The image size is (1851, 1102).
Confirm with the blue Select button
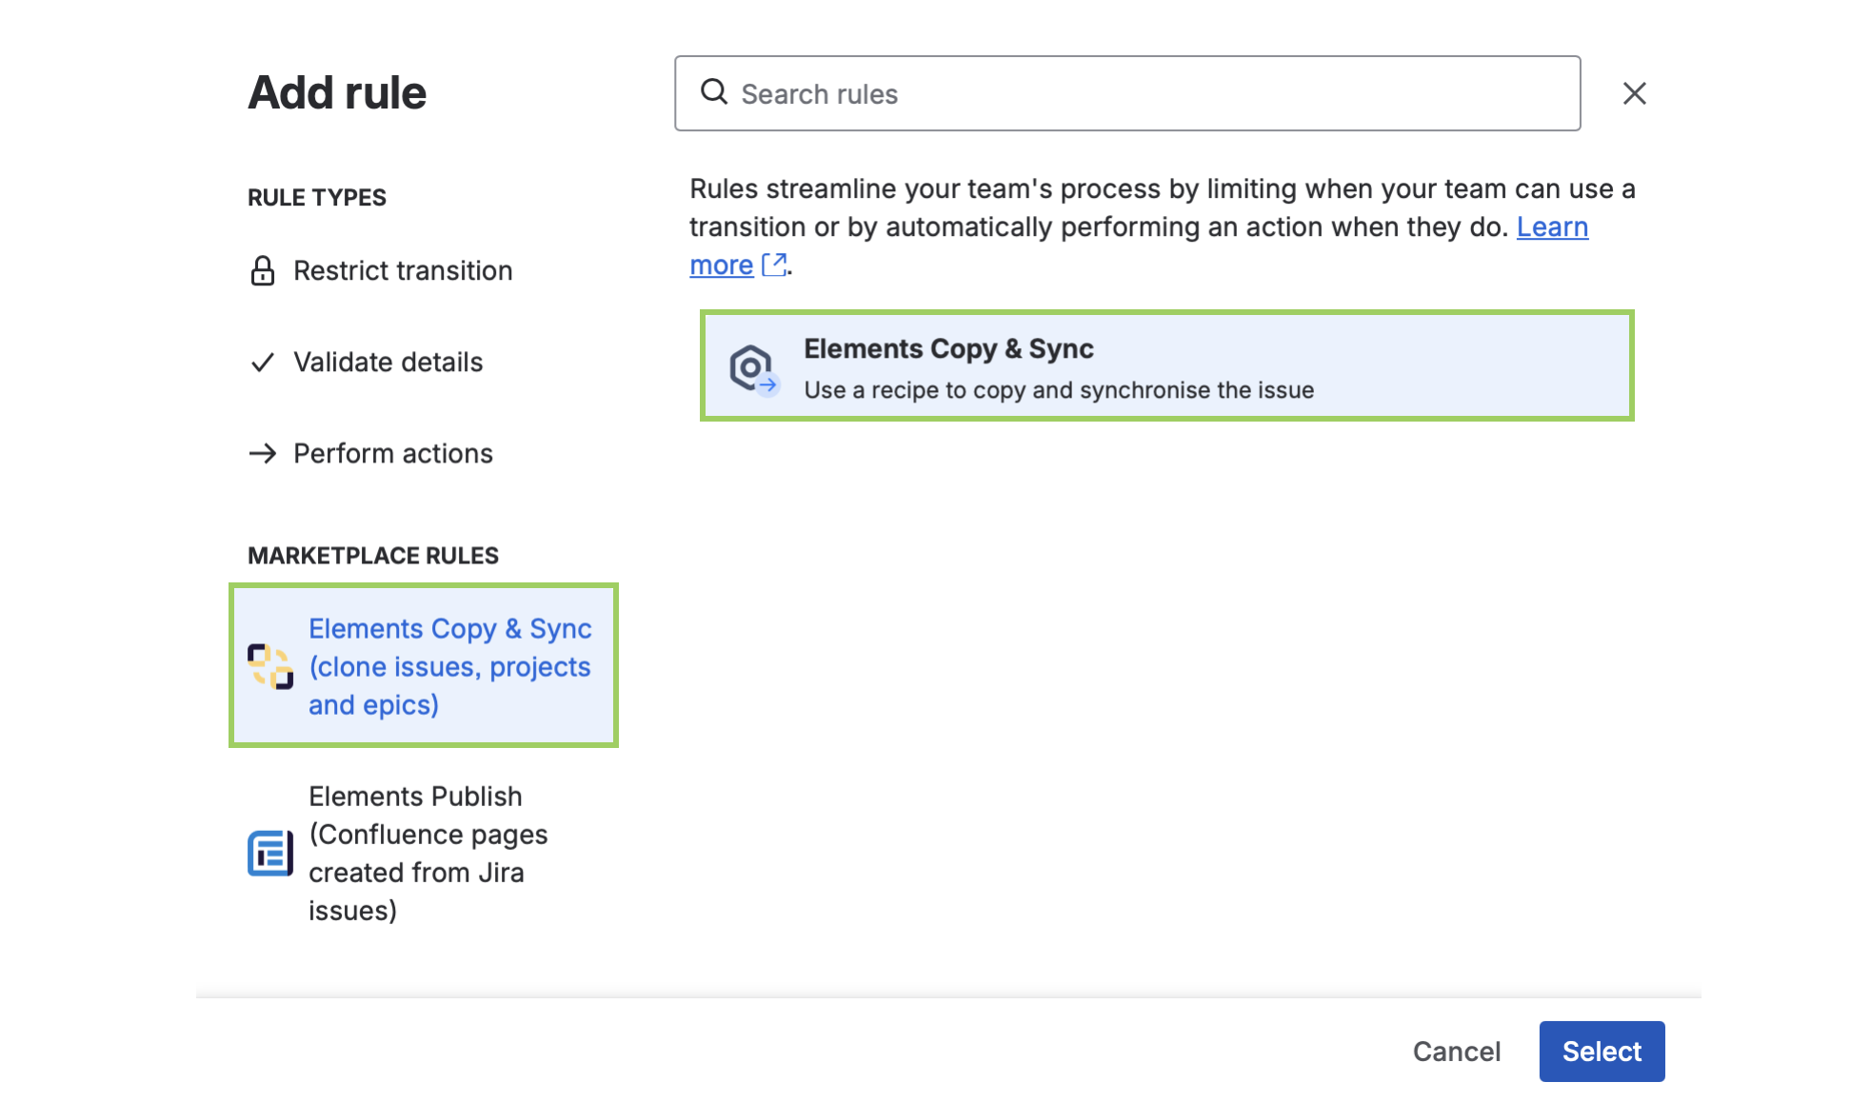point(1602,1052)
